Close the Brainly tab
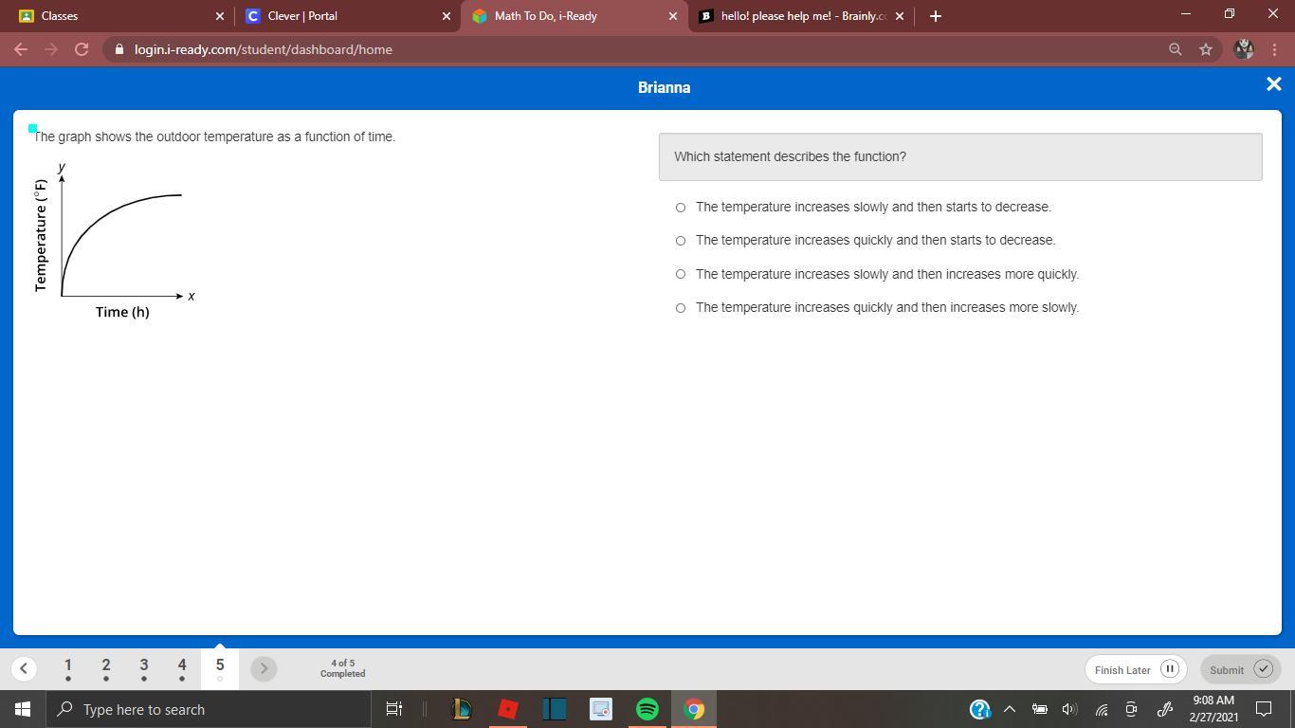Image resolution: width=1295 pixels, height=728 pixels. (x=900, y=16)
